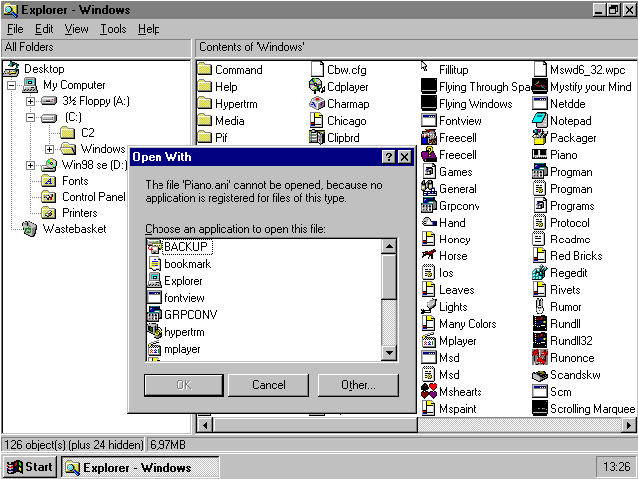Select the C2 folder in the tree

click(x=88, y=133)
